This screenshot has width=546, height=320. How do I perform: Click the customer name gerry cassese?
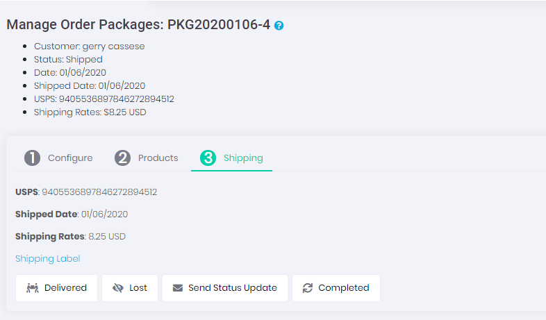[113, 47]
